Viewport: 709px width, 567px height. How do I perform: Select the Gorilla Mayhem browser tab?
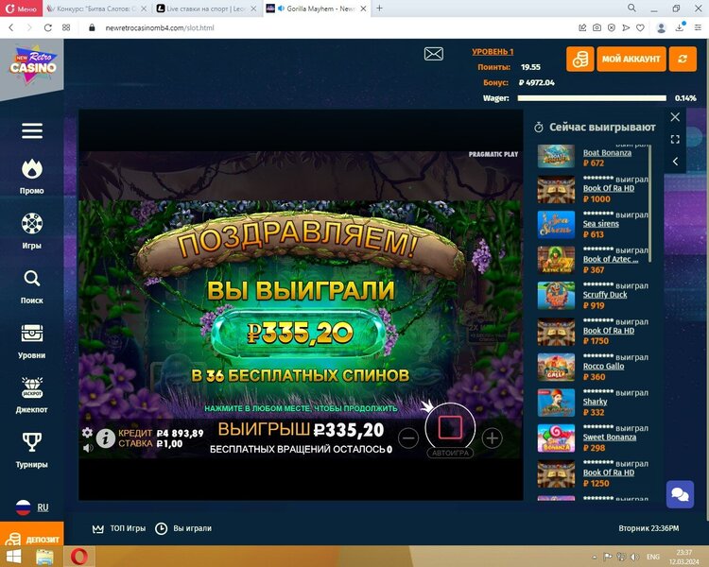[316, 9]
